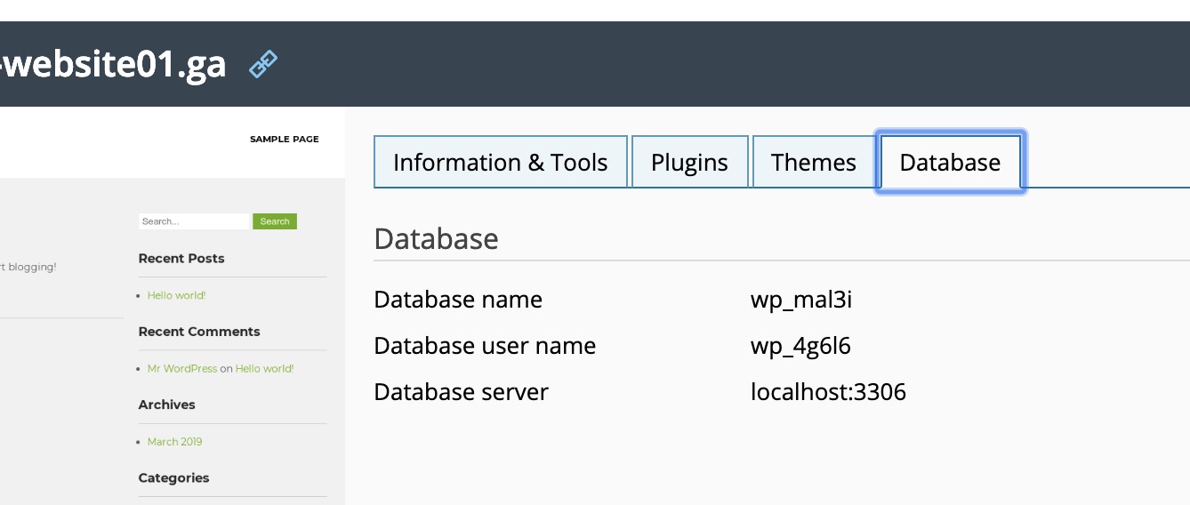Open the Plugins tab

pyautogui.click(x=689, y=162)
